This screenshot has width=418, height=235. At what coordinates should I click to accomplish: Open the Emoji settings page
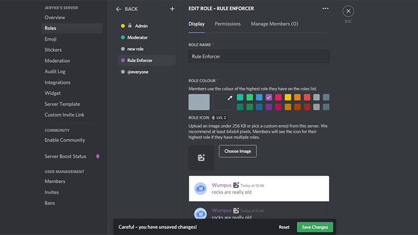[72, 39]
